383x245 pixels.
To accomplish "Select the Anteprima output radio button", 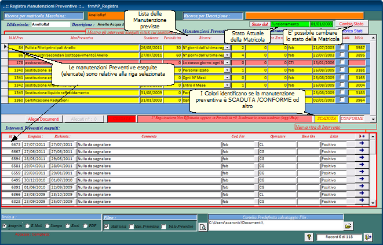I will tap(4, 226).
